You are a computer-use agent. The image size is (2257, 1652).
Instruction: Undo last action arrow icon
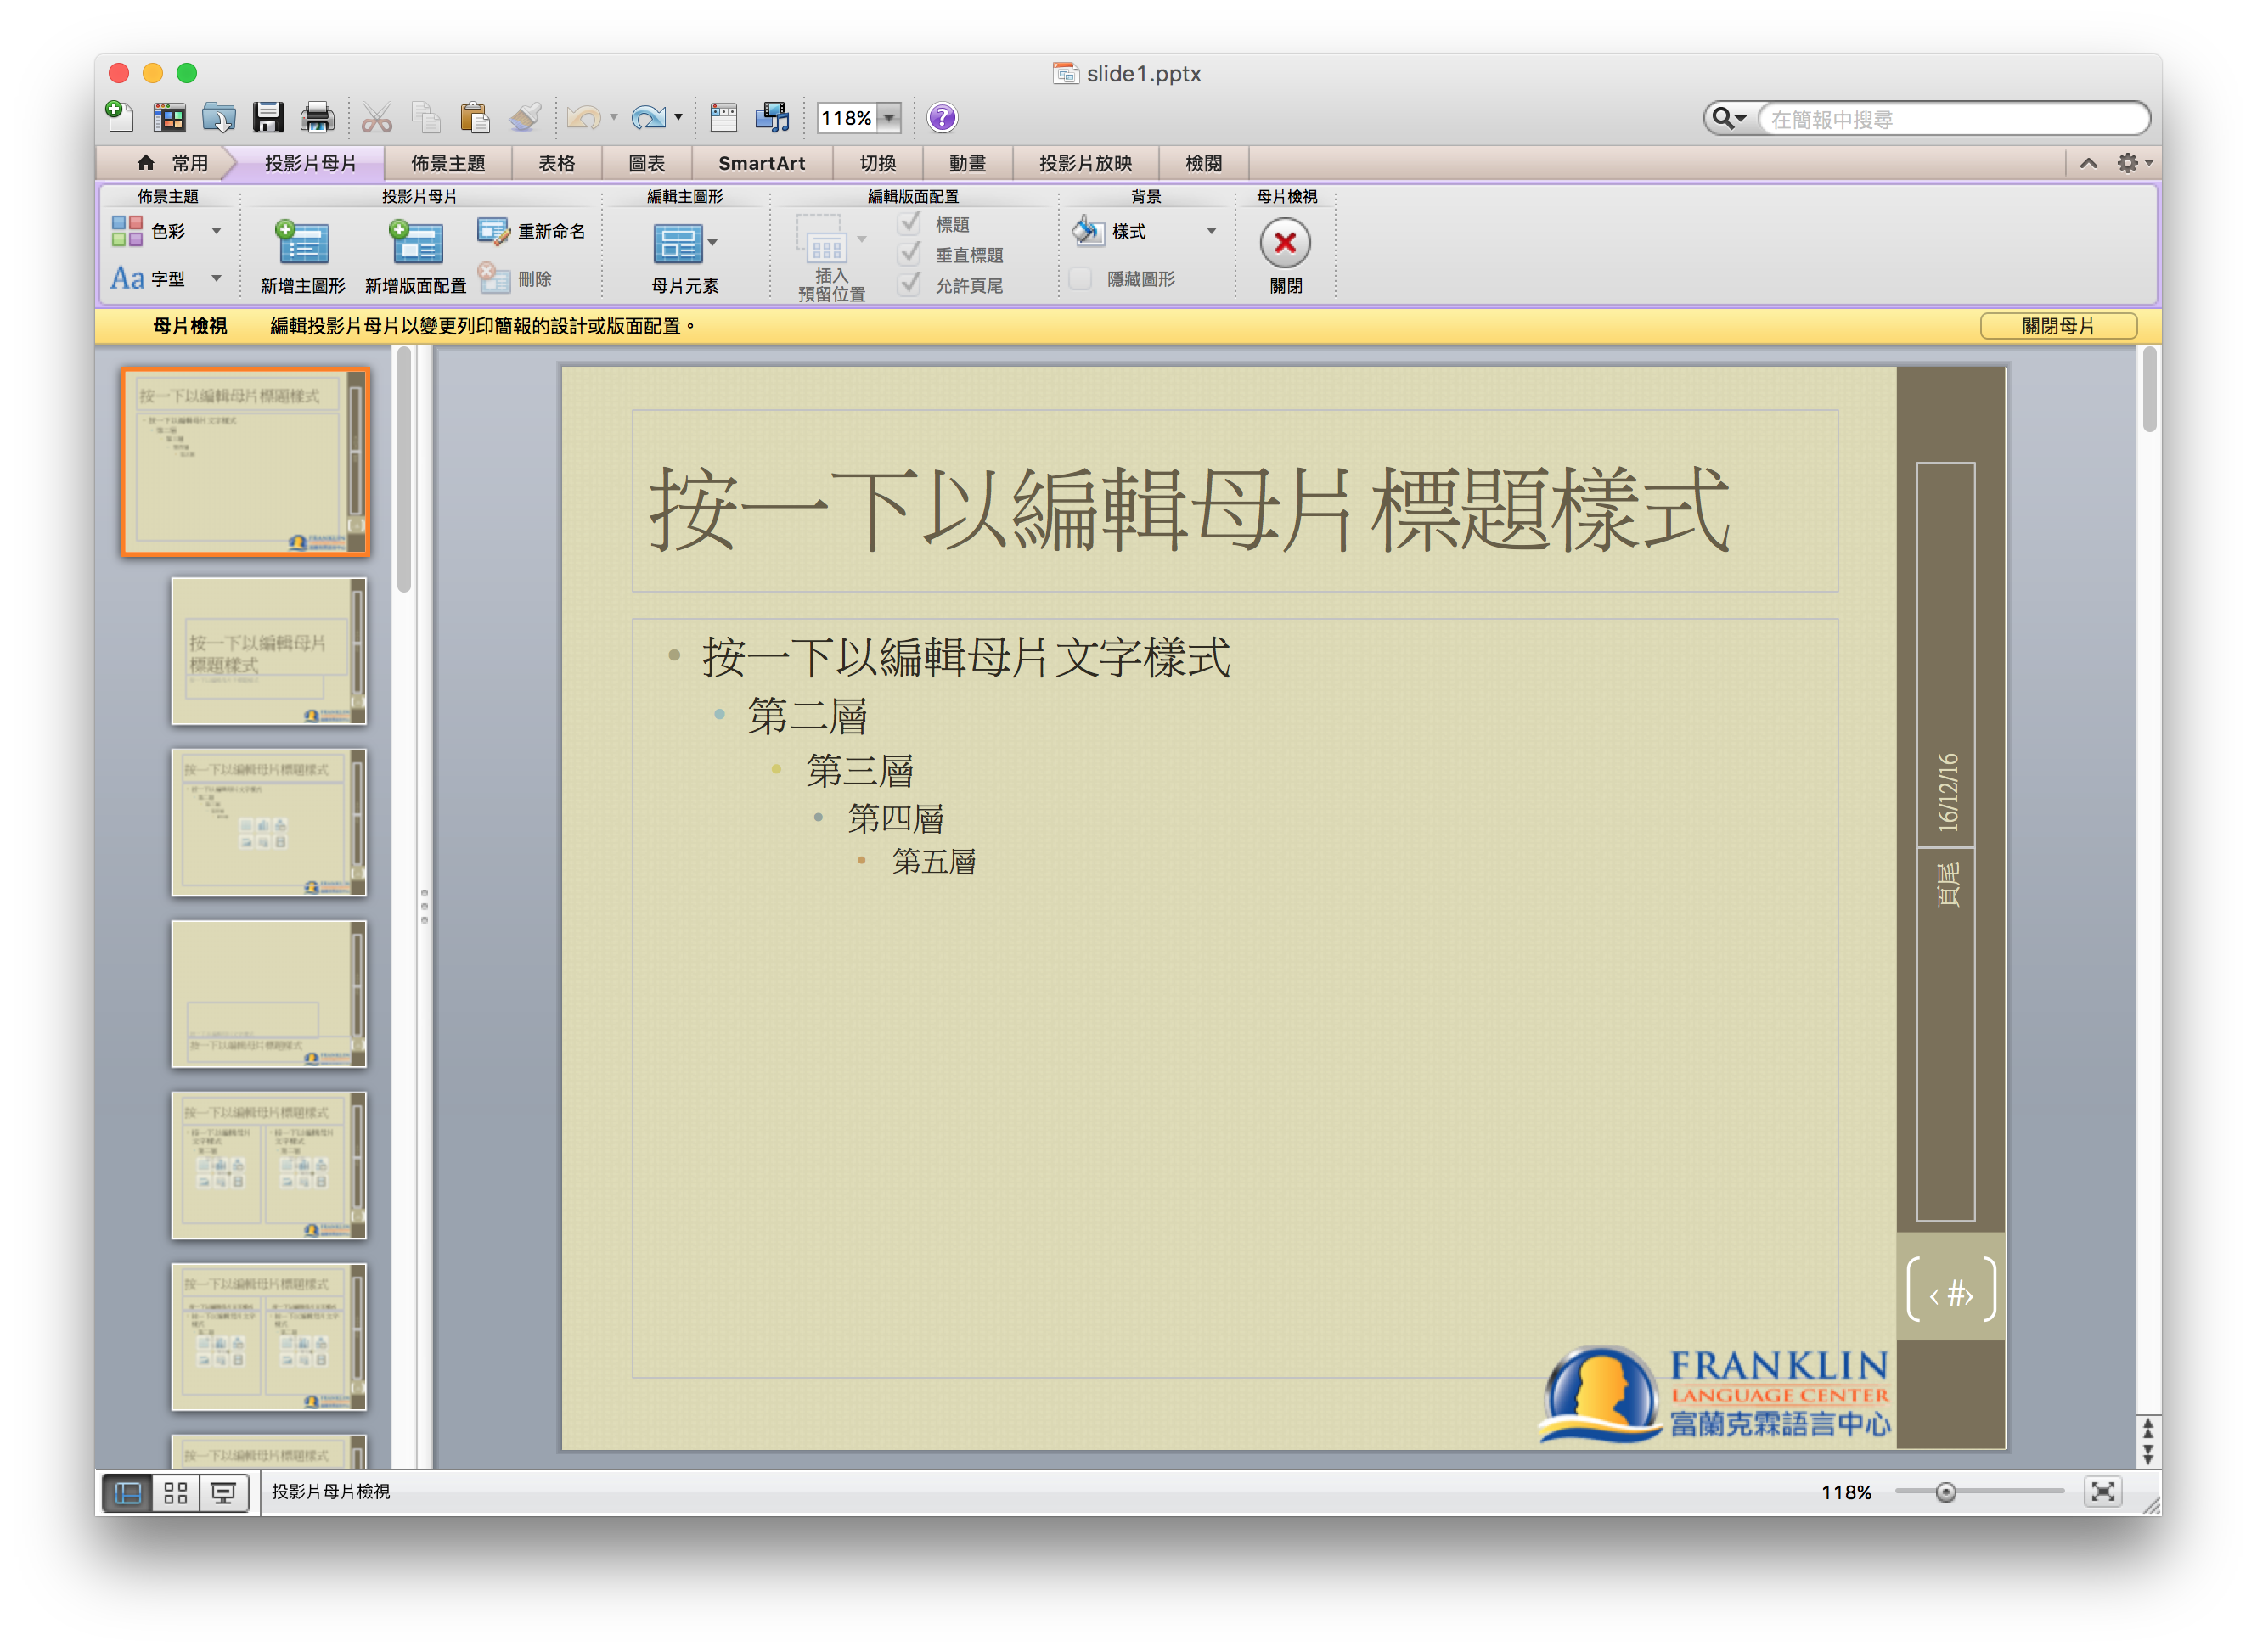click(x=584, y=118)
